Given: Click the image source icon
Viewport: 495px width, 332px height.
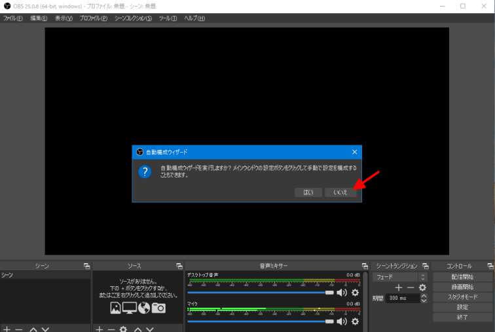Looking at the screenshot, I should pyautogui.click(x=115, y=308).
